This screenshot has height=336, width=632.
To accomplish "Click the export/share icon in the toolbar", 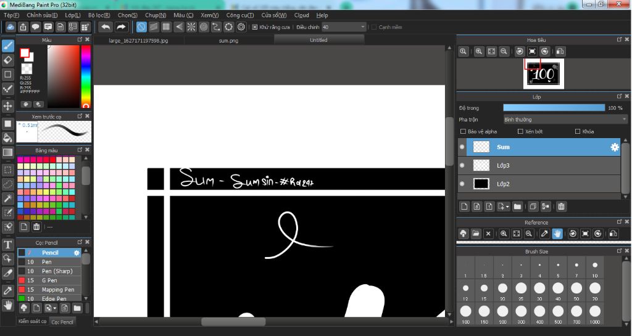I will tap(23, 27).
